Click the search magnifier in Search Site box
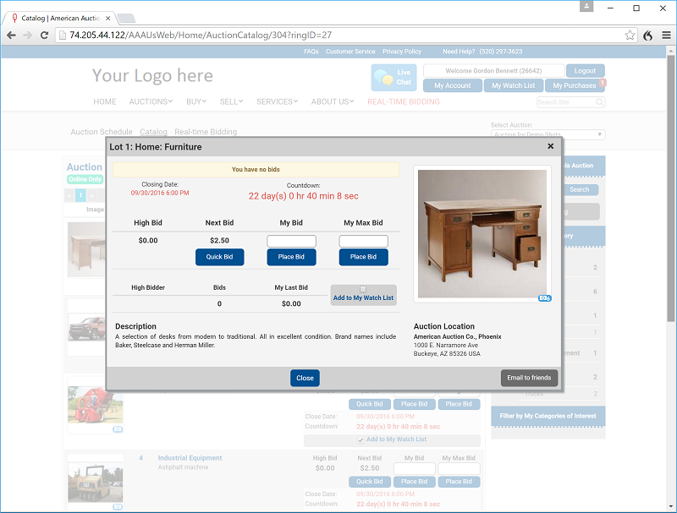The width and height of the screenshot is (677, 513). coord(599,102)
